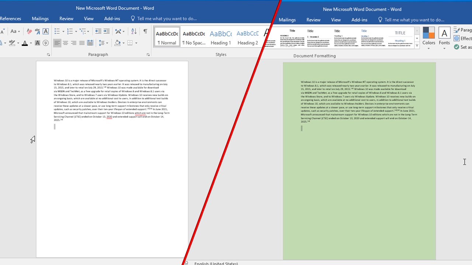Open the theme Colors palette
The width and height of the screenshot is (472, 265).
429,38
